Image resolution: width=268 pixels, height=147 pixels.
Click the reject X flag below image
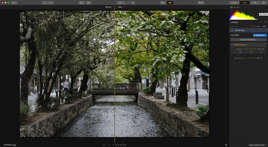point(113,145)
